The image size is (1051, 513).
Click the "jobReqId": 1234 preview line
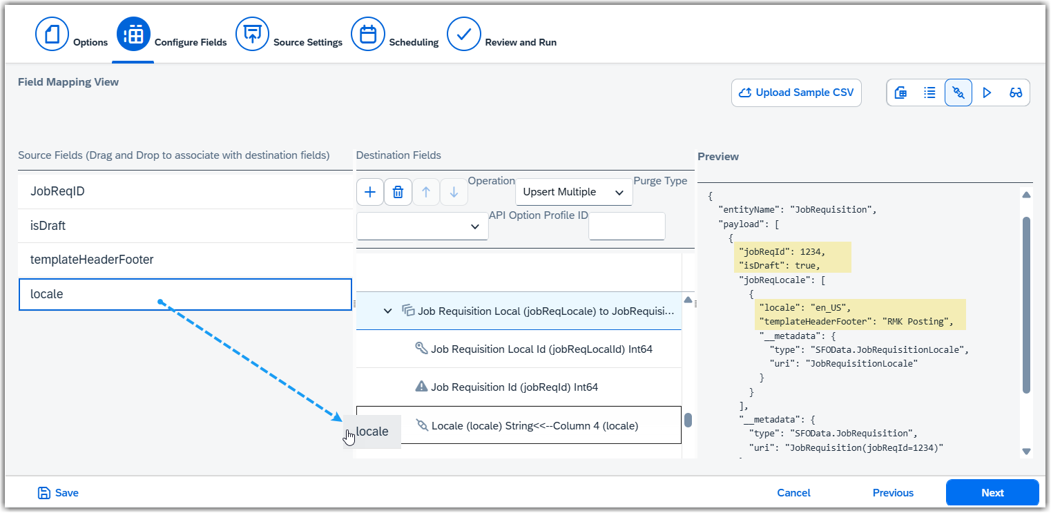click(x=782, y=251)
